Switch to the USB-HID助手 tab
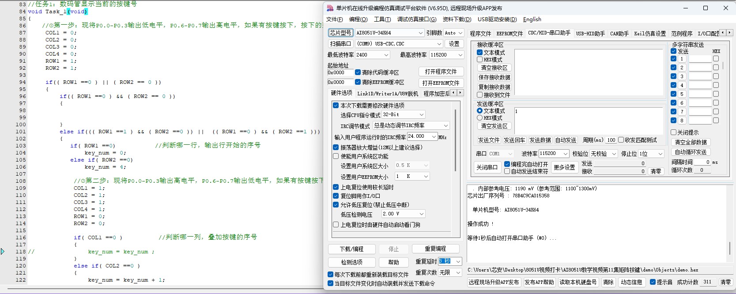This screenshot has width=736, height=294. pyautogui.click(x=590, y=34)
